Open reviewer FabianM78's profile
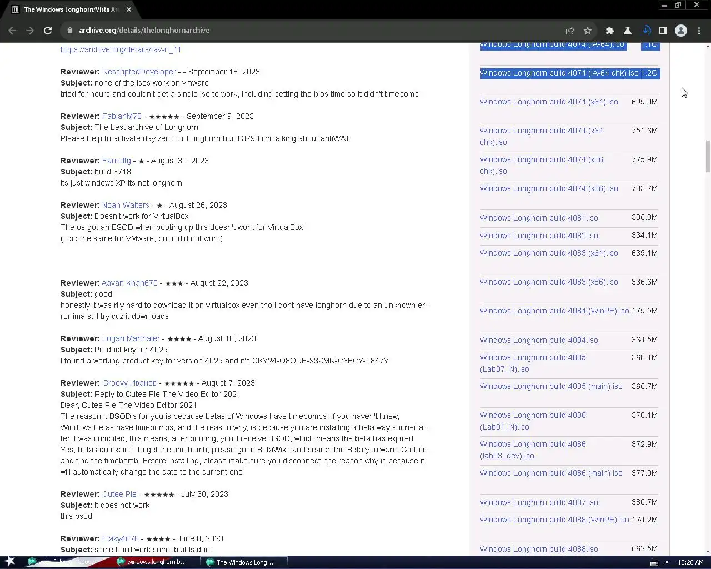 coord(122,116)
